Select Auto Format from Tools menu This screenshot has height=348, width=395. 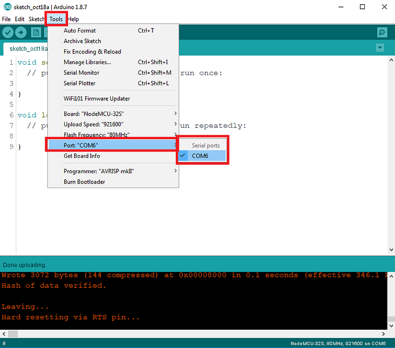[113, 31]
